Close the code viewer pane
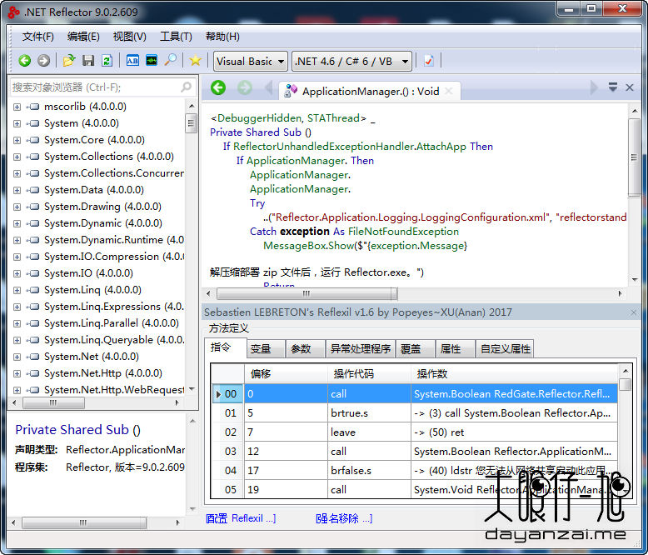 (630, 87)
